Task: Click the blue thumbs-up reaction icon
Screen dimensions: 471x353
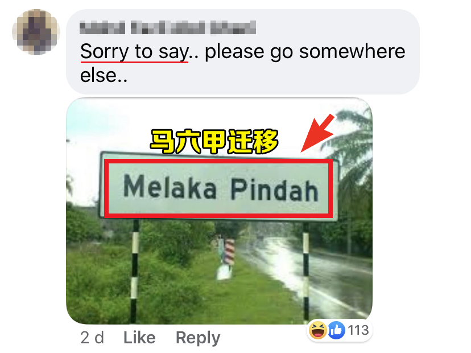Action: (336, 330)
